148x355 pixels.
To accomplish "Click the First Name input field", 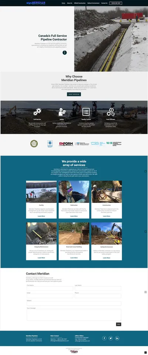I will pos(50,288).
